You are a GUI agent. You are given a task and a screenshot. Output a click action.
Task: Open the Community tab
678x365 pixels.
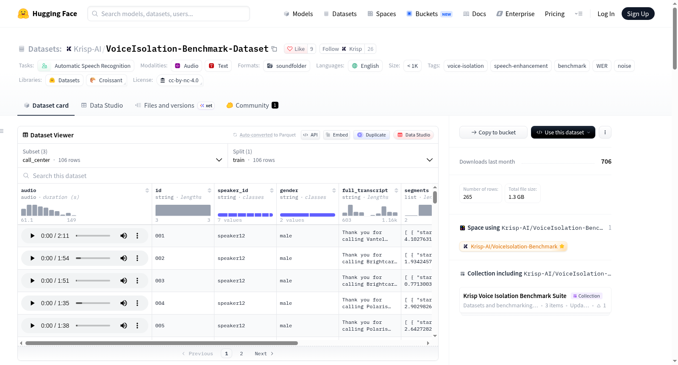tap(252, 105)
